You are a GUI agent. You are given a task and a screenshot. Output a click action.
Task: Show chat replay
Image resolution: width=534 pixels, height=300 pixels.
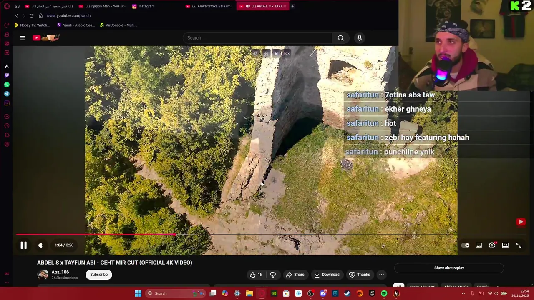click(449, 268)
